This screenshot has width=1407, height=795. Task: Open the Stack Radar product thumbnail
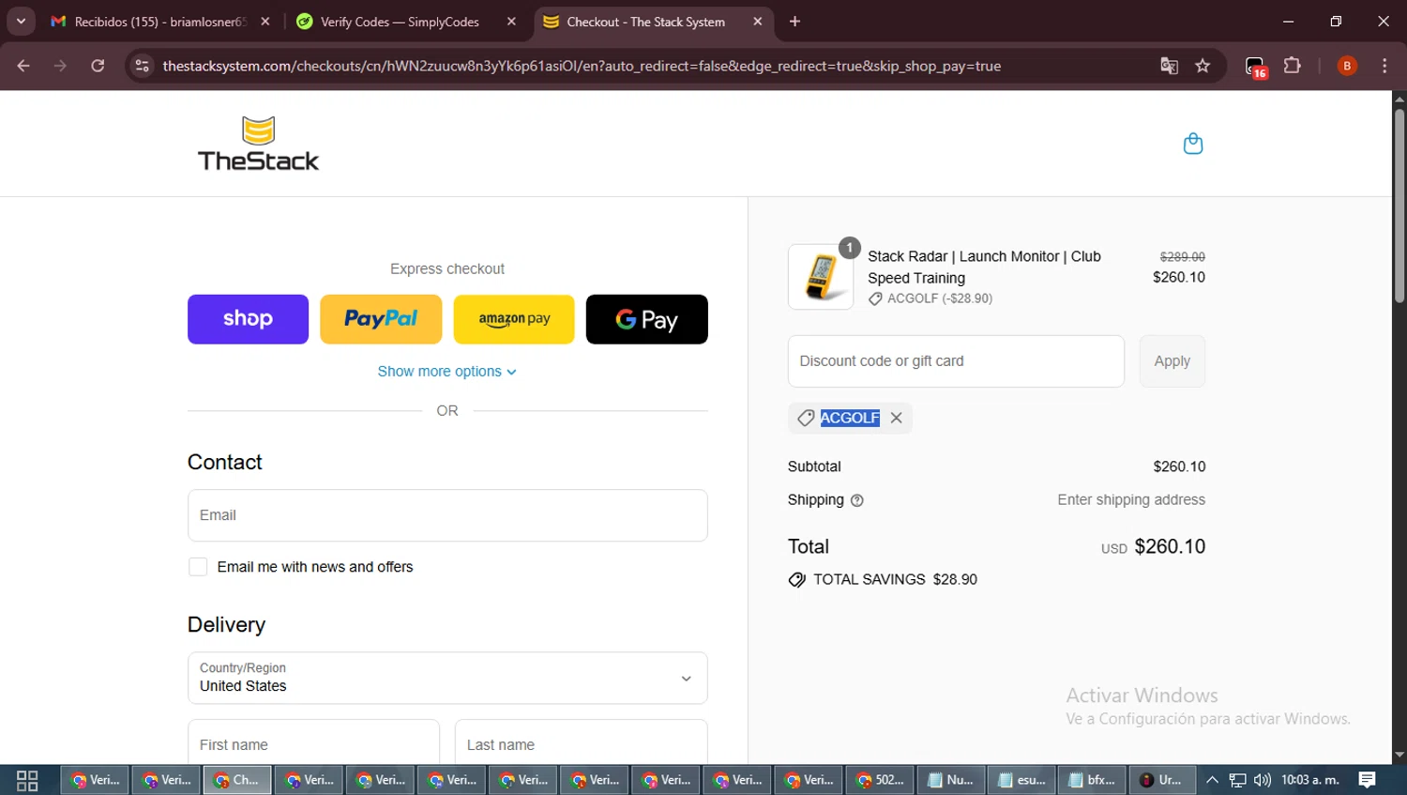[821, 277]
